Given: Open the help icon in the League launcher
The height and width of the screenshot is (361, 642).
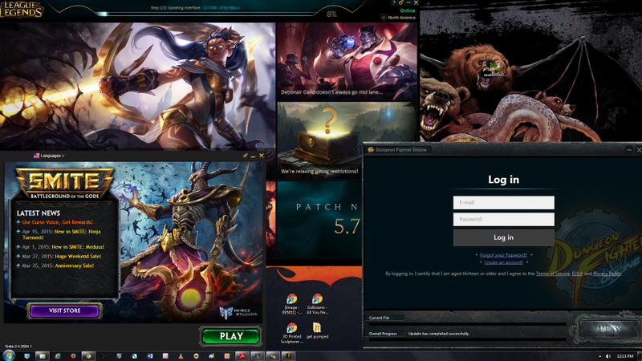Looking at the screenshot, I should click(x=393, y=3).
